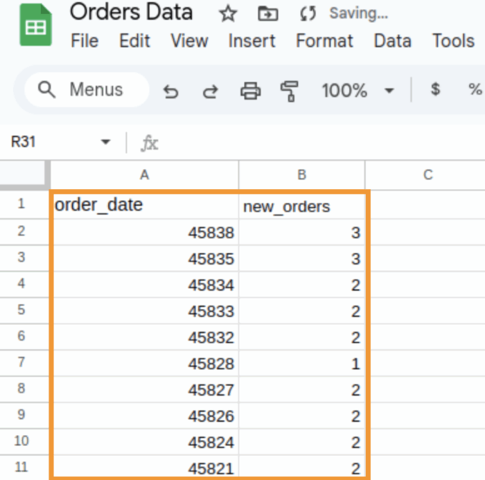Select cell containing 45835
The image size is (485, 480).
click(145, 258)
